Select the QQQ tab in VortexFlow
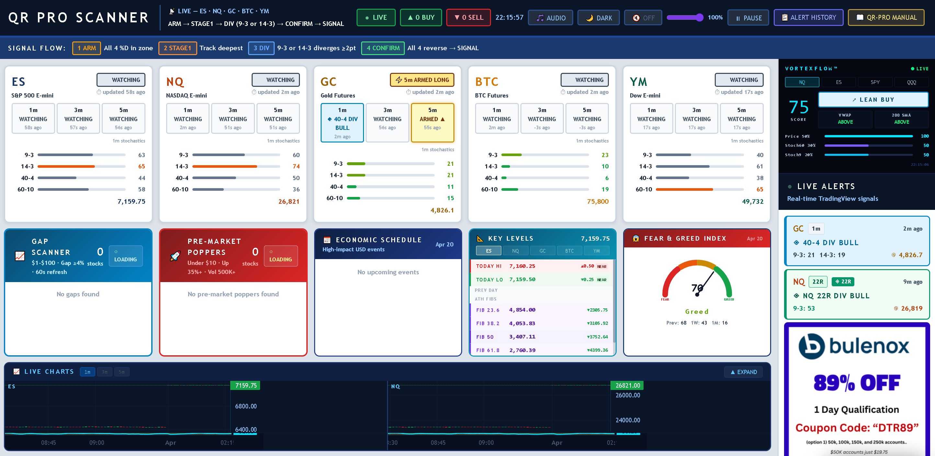The image size is (935, 456). (911, 82)
